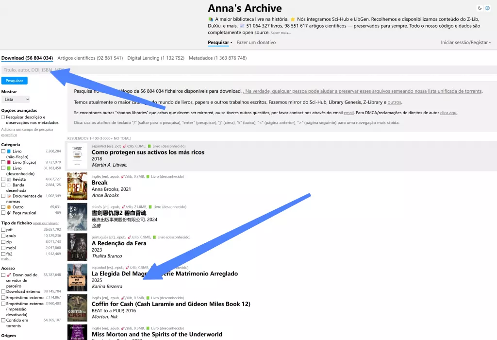Expand Iniciar sessão/Registar menu
497x340 pixels.
[x=464, y=42]
